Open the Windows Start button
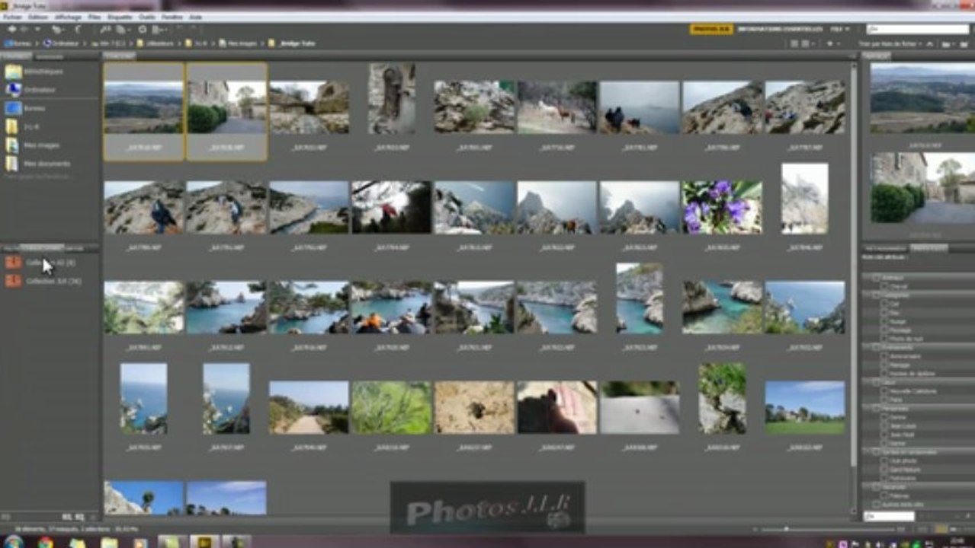The image size is (975, 548). click(13, 542)
